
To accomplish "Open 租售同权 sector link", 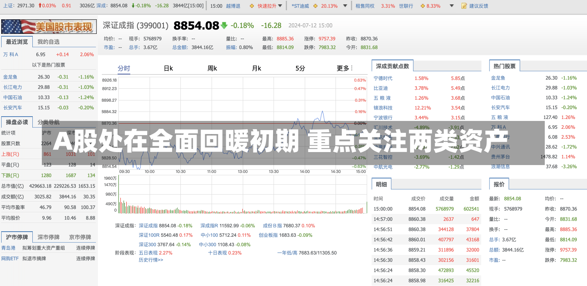I will pyautogui.click(x=365, y=6).
